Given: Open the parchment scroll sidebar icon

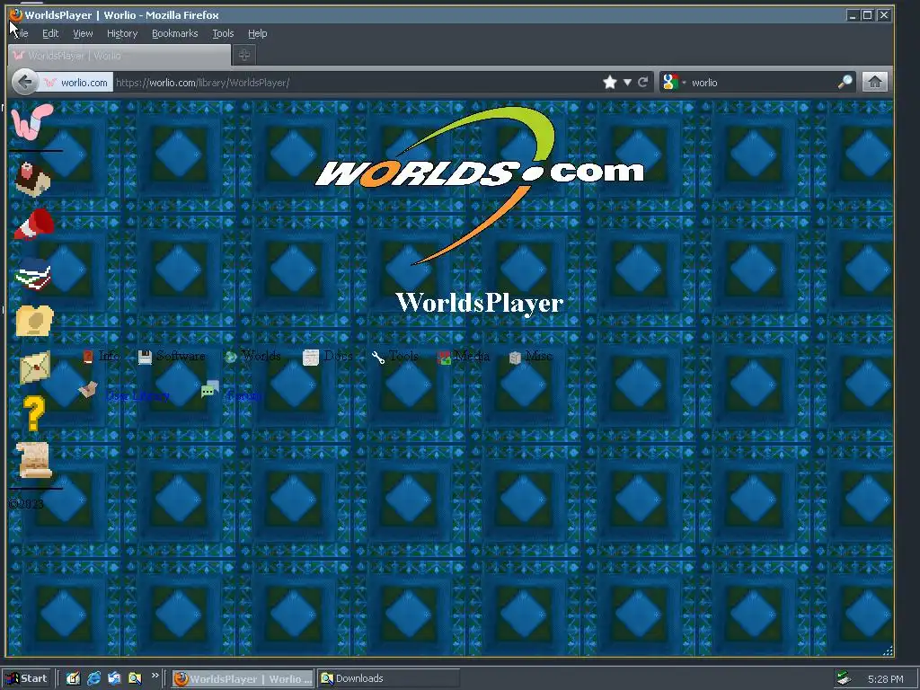Looking at the screenshot, I should (34, 459).
